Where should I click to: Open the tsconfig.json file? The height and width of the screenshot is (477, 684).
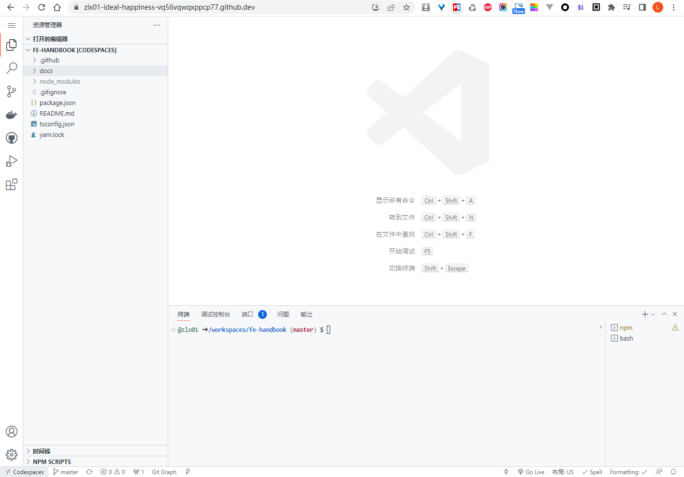[96, 124]
